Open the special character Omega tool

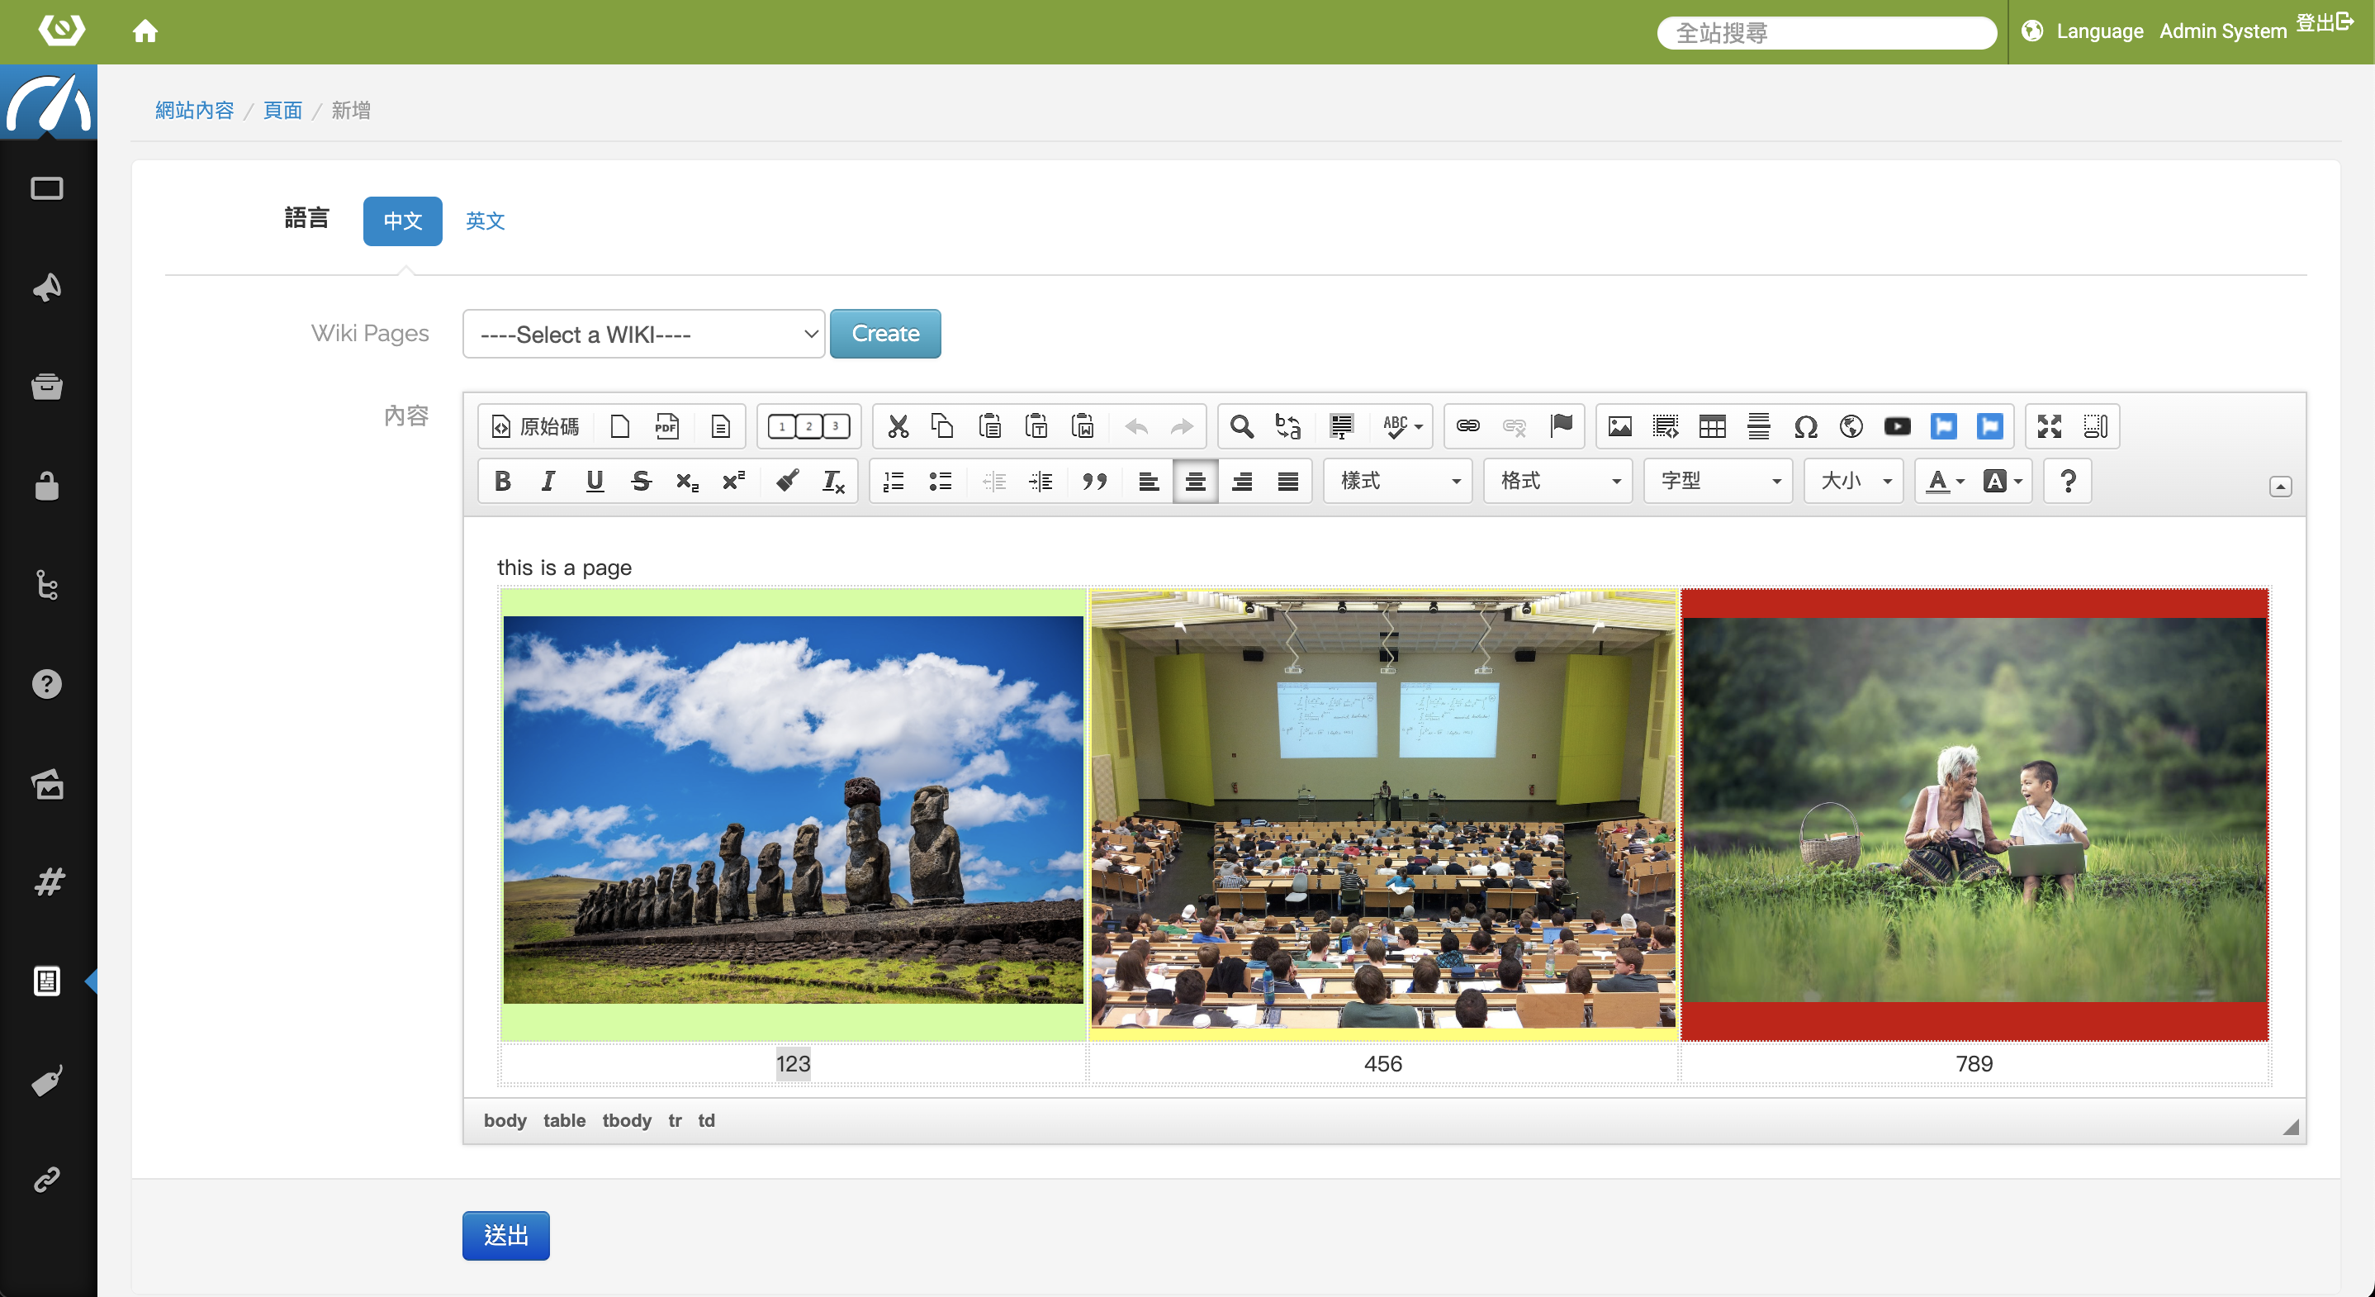tap(1804, 426)
